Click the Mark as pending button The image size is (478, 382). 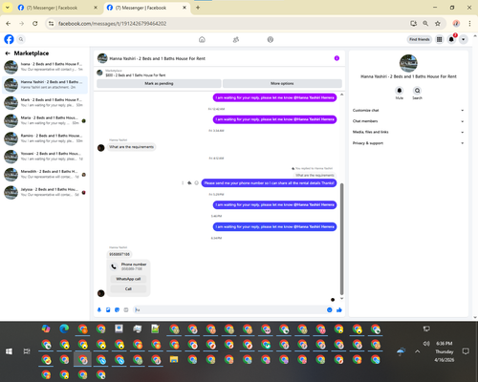pos(159,83)
